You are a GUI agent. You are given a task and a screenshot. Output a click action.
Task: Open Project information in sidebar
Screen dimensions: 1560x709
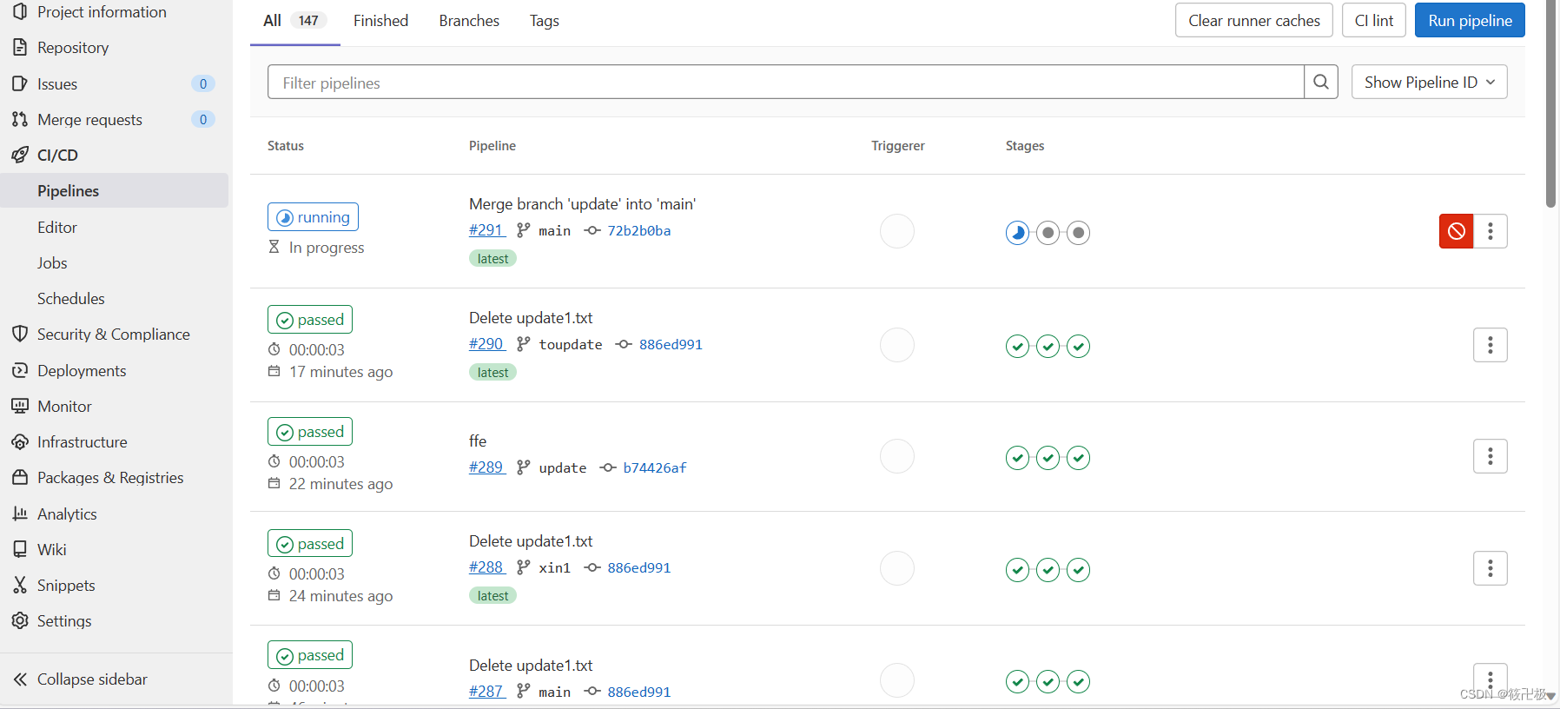(102, 12)
